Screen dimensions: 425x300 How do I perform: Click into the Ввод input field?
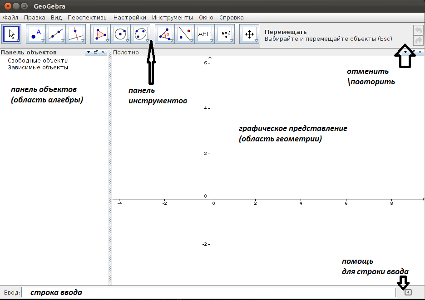click(209, 293)
